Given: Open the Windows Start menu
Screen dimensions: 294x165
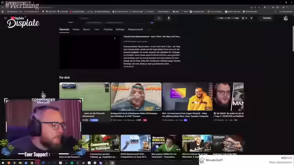Looking at the screenshot, I should click(3, 163).
